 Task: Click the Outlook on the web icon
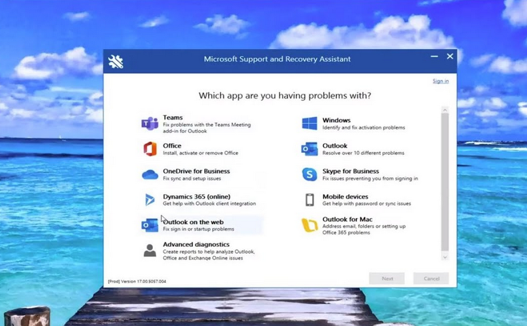(x=150, y=225)
